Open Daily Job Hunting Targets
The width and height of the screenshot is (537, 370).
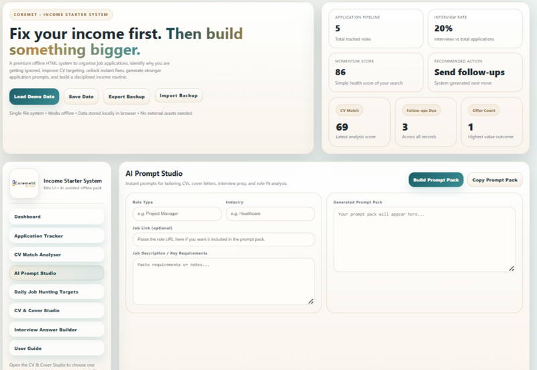coord(57,292)
